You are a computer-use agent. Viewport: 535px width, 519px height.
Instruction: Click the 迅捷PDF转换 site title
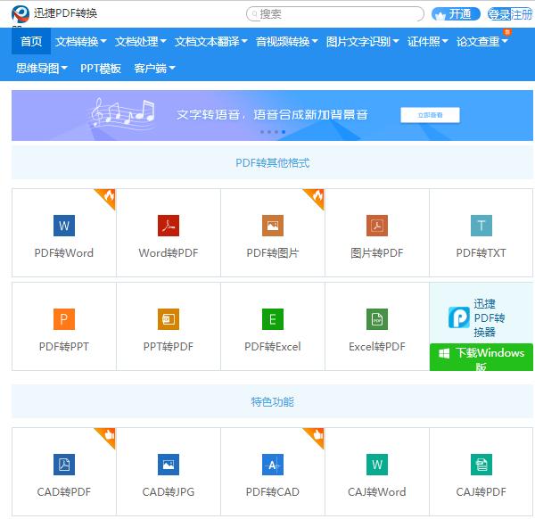click(x=65, y=13)
